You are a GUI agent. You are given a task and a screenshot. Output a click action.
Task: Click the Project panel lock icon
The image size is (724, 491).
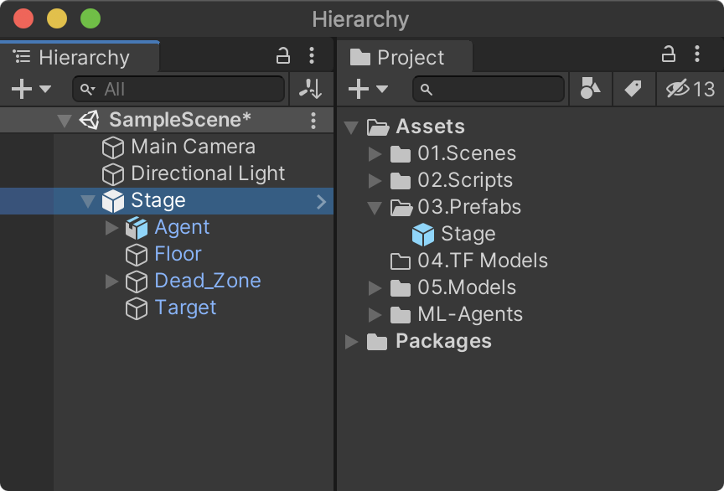point(668,54)
